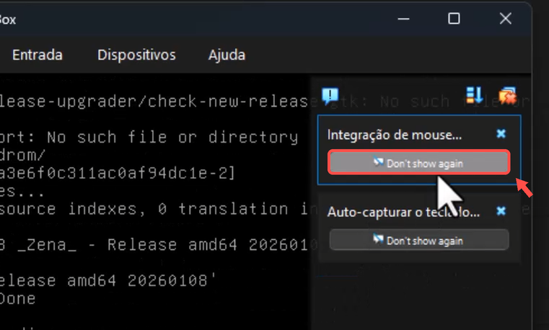This screenshot has height=330, width=549.
Task: Open the Entrada menu
Action: coord(38,55)
